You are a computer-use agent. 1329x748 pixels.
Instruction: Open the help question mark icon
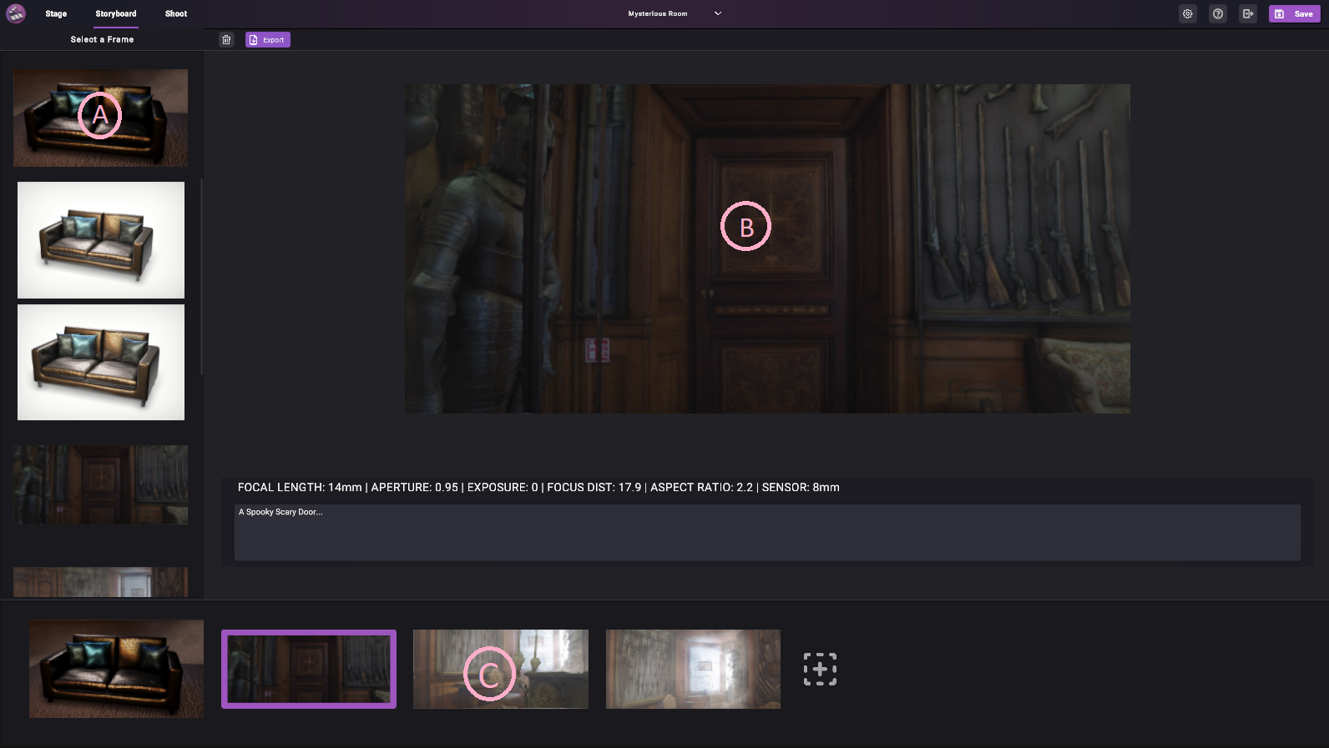[x=1218, y=13]
